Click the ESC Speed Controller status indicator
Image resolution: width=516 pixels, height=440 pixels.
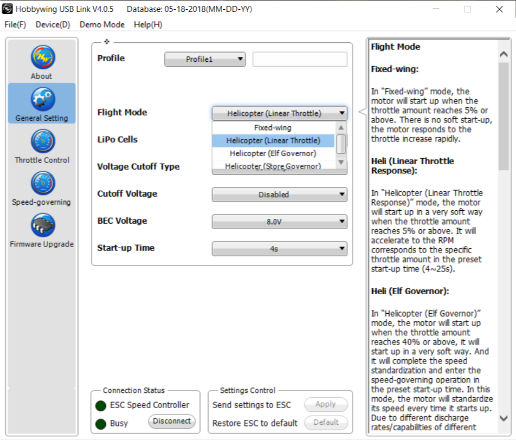[101, 405]
